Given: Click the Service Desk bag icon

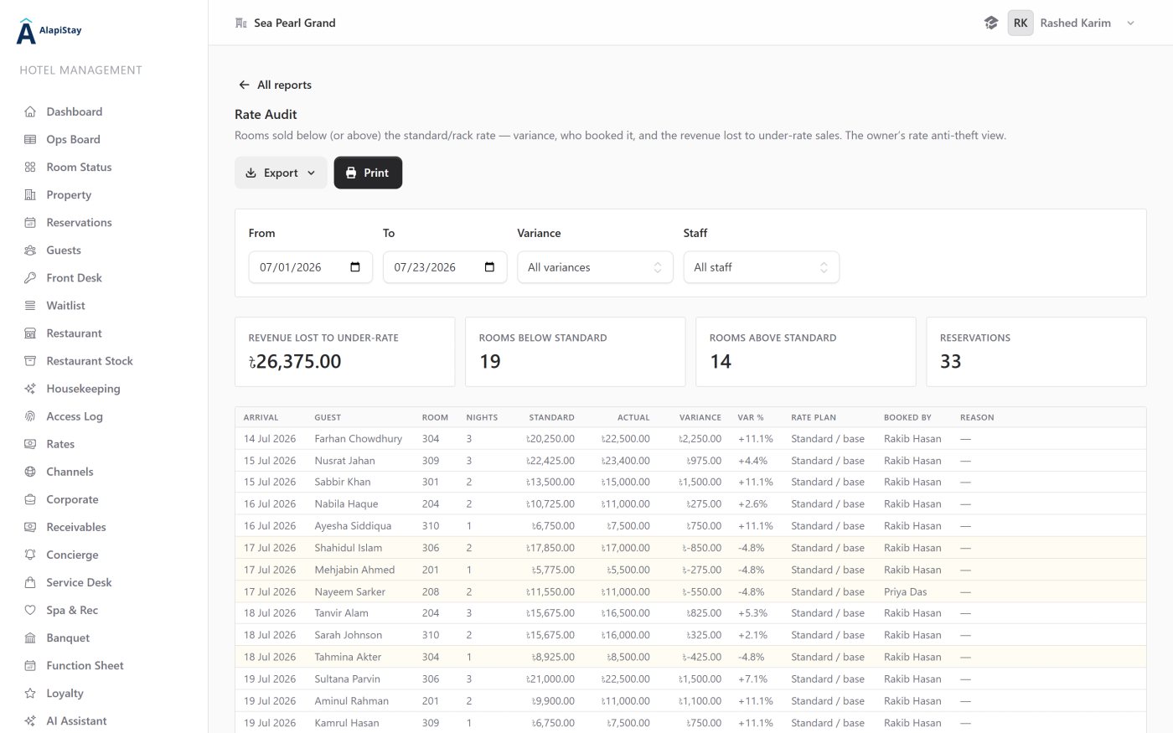Looking at the screenshot, I should [x=30, y=581].
